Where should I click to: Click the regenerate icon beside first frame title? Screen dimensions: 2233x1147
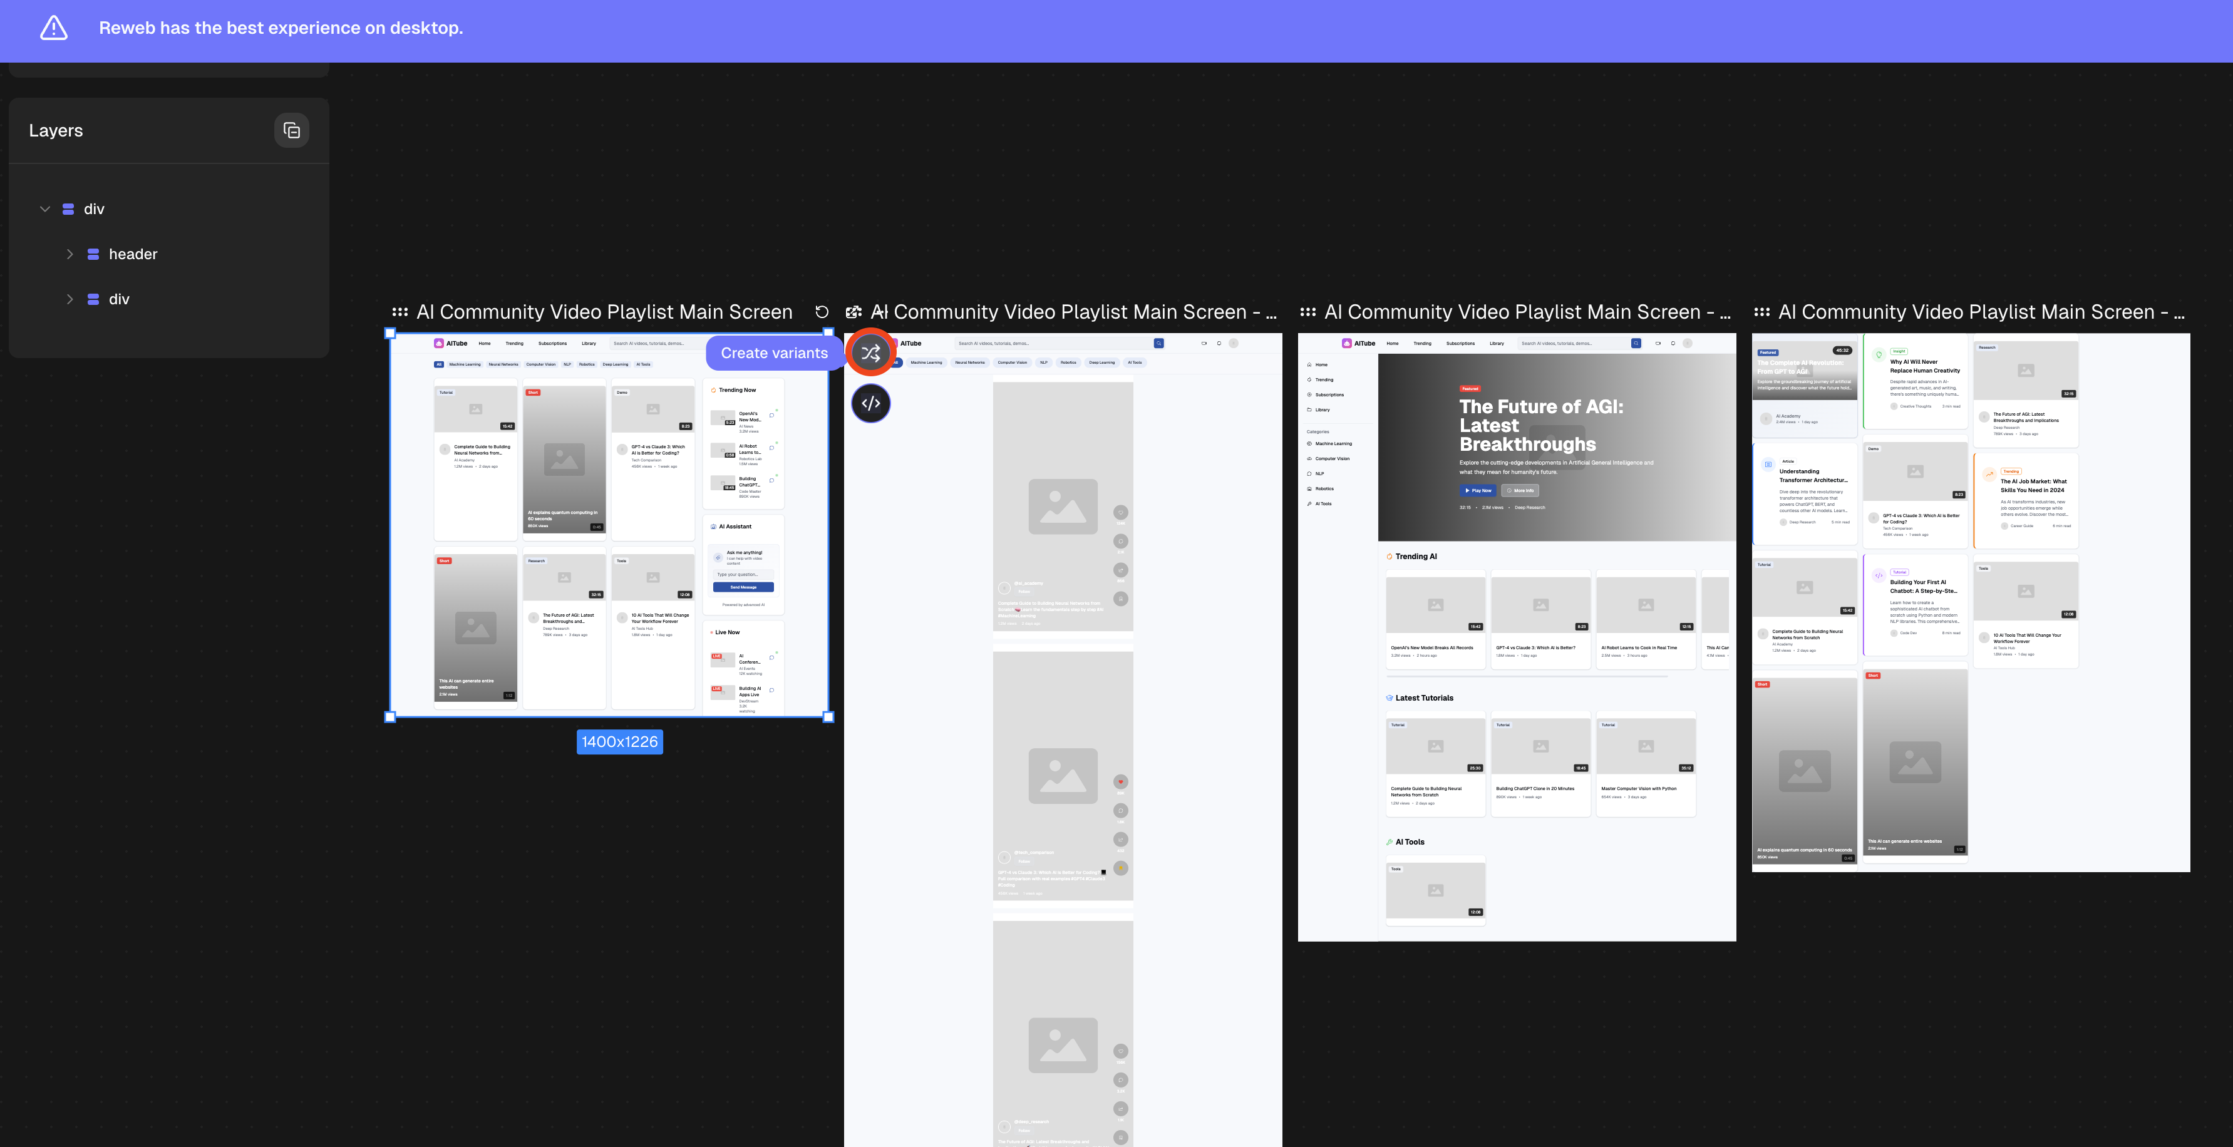(822, 312)
